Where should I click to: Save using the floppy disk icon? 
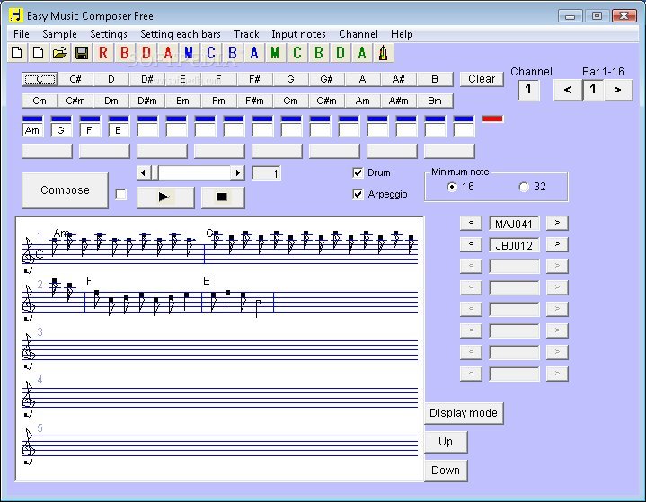click(x=82, y=53)
